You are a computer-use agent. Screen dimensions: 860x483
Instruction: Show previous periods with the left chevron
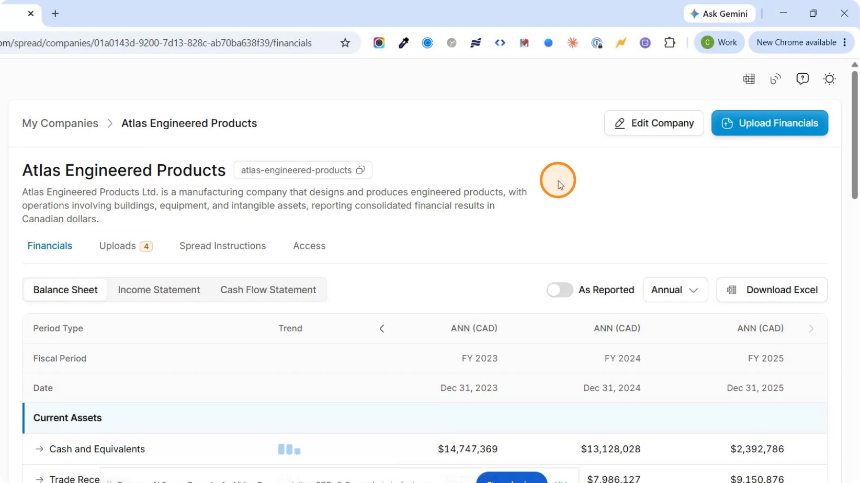[x=382, y=328]
